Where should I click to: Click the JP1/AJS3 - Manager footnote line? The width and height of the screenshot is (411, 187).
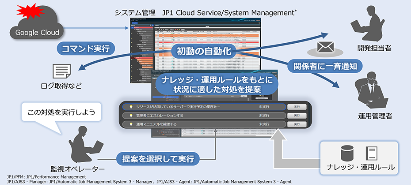click(x=149, y=182)
